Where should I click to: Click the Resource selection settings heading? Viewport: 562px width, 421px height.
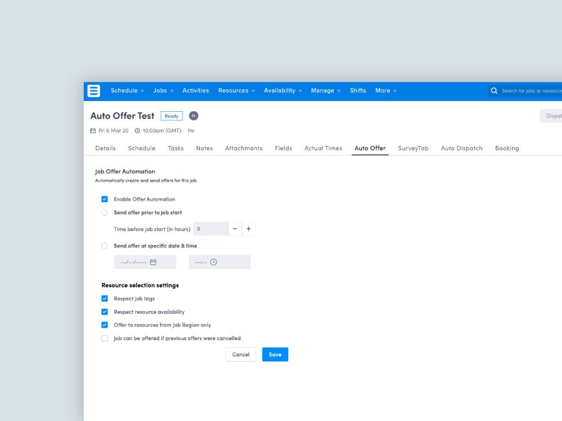pos(140,285)
